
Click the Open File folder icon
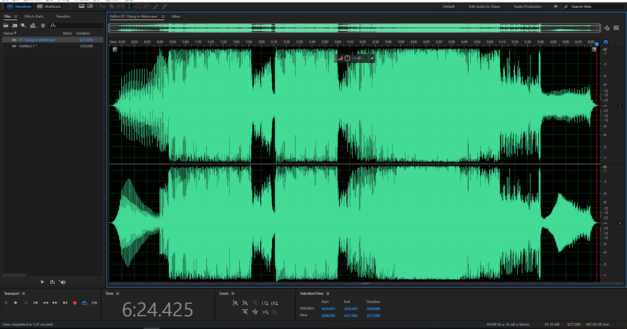pyautogui.click(x=6, y=25)
